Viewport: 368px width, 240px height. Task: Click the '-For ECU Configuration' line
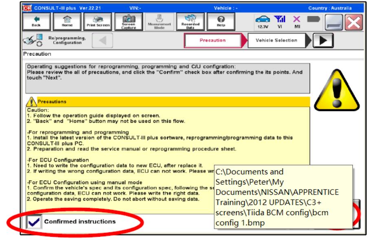pos(58,160)
